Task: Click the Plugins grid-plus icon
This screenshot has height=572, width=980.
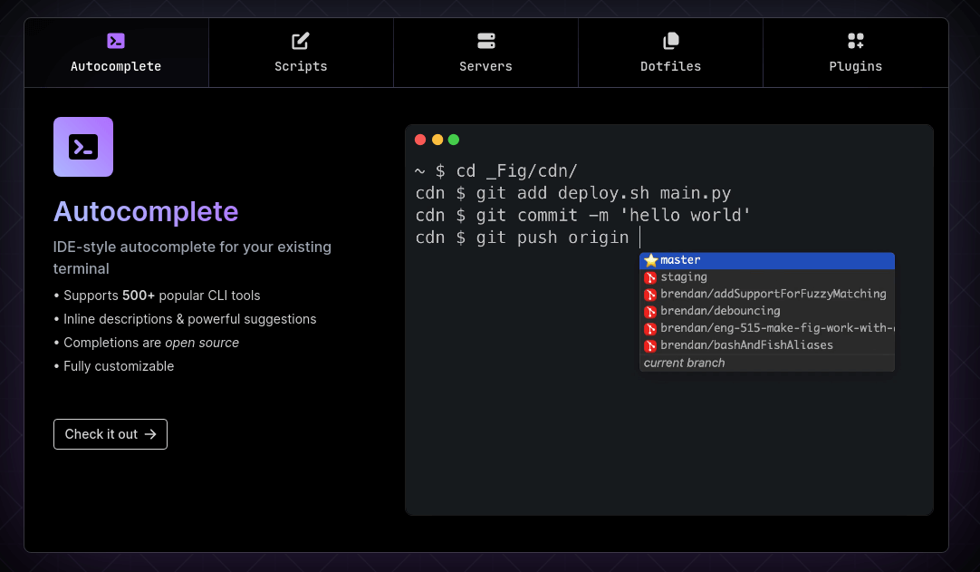Action: point(856,41)
